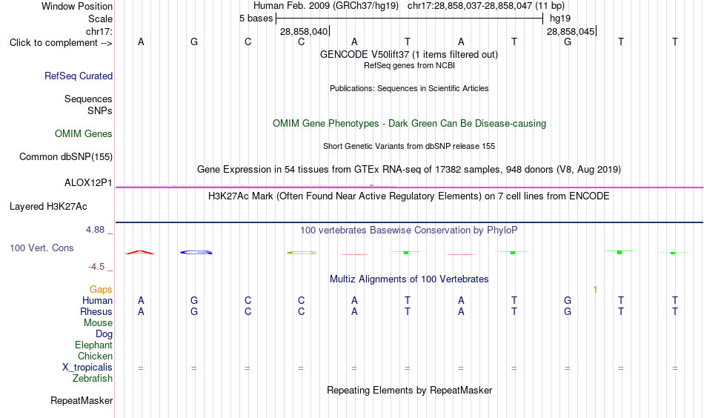Click the Scale track label
The width and height of the screenshot is (704, 418).
tap(100, 19)
